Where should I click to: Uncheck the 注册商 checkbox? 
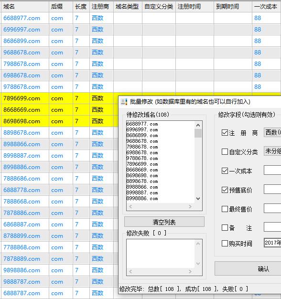click(x=225, y=132)
